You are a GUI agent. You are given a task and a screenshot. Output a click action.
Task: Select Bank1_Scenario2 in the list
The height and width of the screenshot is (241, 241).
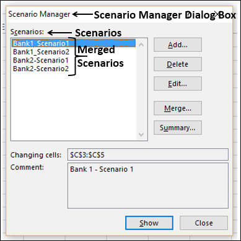(x=42, y=52)
